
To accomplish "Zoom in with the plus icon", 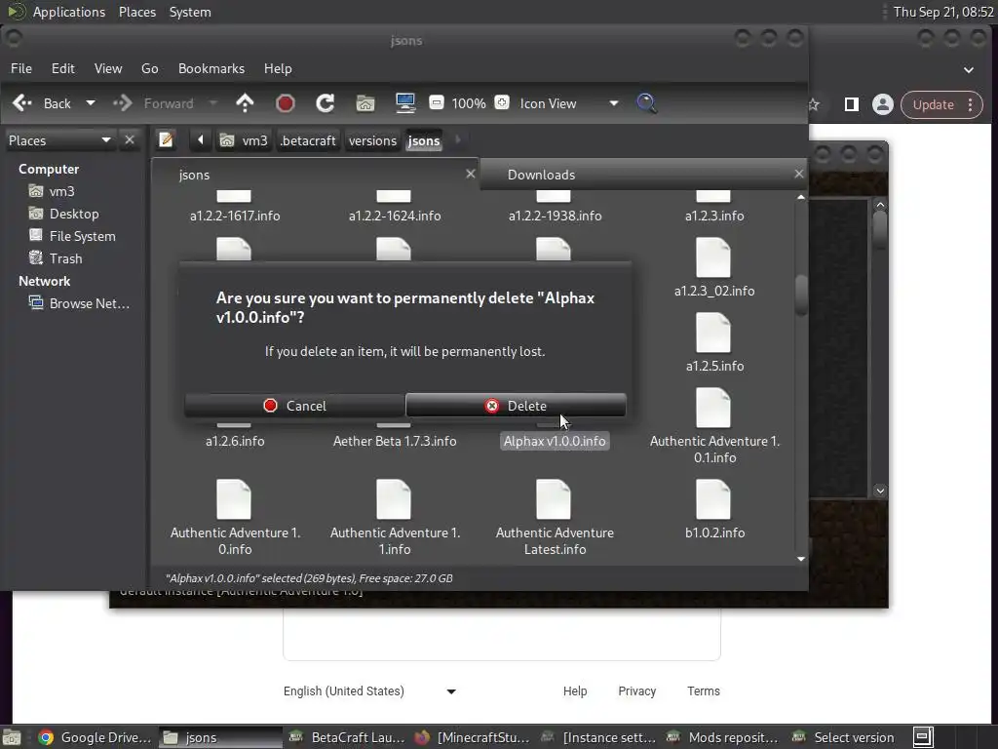I will click(x=502, y=102).
